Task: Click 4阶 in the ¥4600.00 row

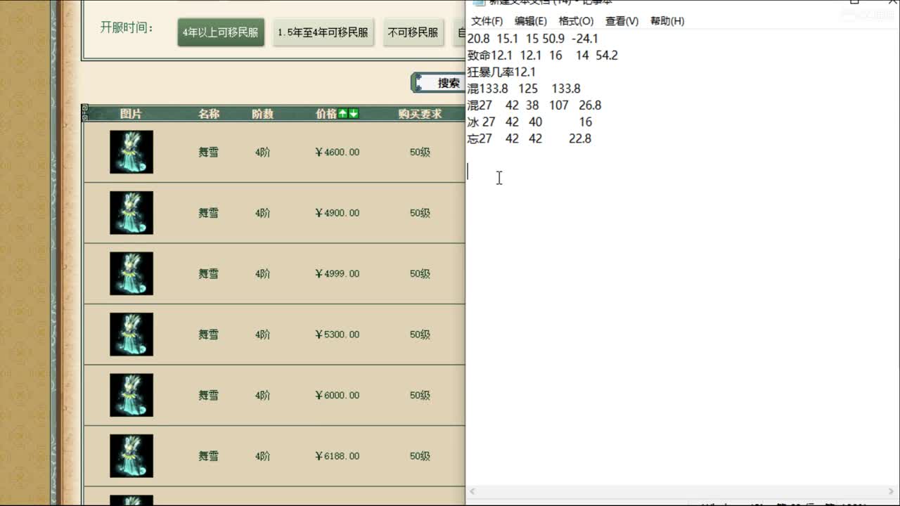Action: tap(262, 152)
